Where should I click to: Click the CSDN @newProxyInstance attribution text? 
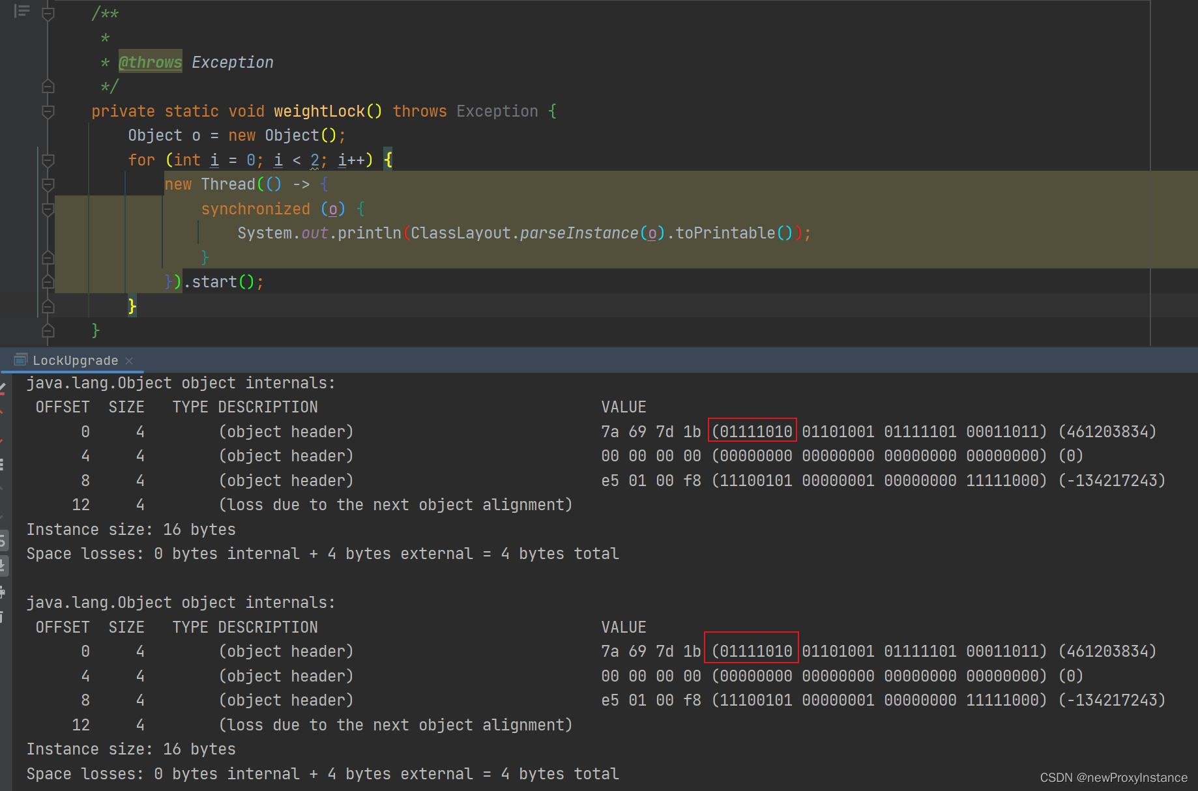1113,777
